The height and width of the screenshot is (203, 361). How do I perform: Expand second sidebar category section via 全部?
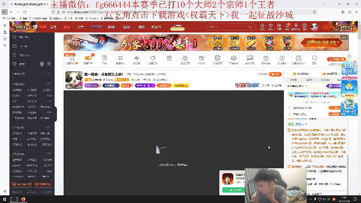pos(48,127)
